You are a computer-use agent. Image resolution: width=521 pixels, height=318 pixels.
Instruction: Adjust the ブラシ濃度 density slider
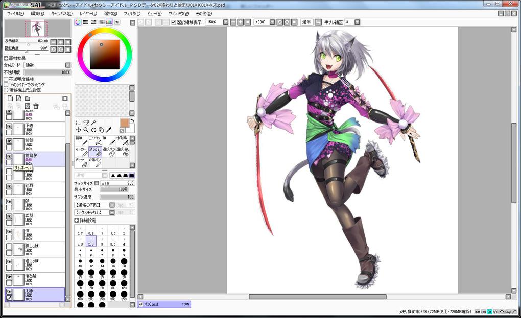(117, 197)
